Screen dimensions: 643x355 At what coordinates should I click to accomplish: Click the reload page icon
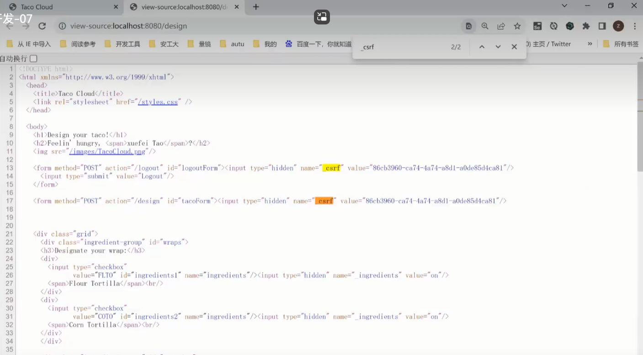tap(42, 26)
